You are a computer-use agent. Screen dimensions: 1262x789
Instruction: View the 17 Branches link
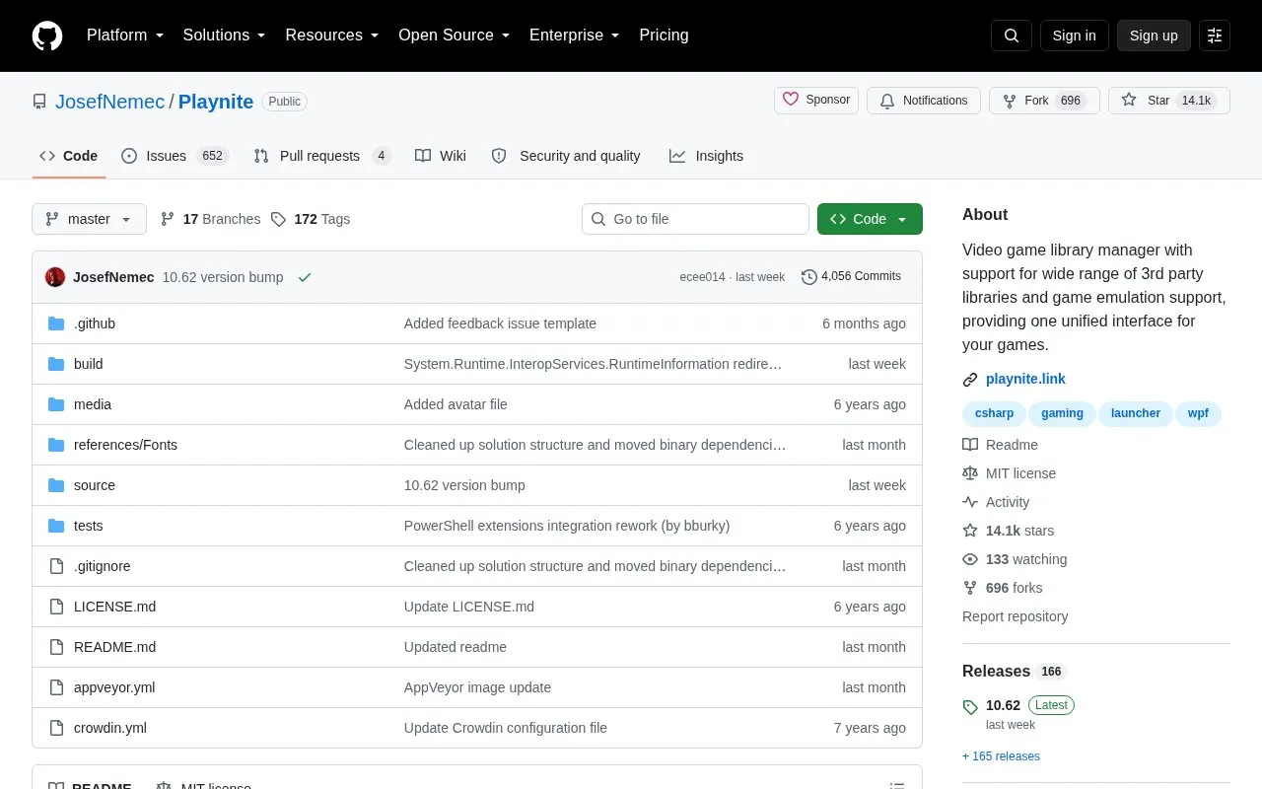pos(210,219)
